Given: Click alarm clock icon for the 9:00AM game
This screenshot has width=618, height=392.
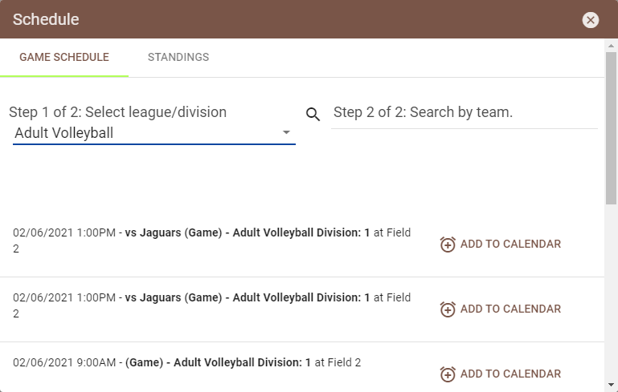Looking at the screenshot, I should [448, 374].
